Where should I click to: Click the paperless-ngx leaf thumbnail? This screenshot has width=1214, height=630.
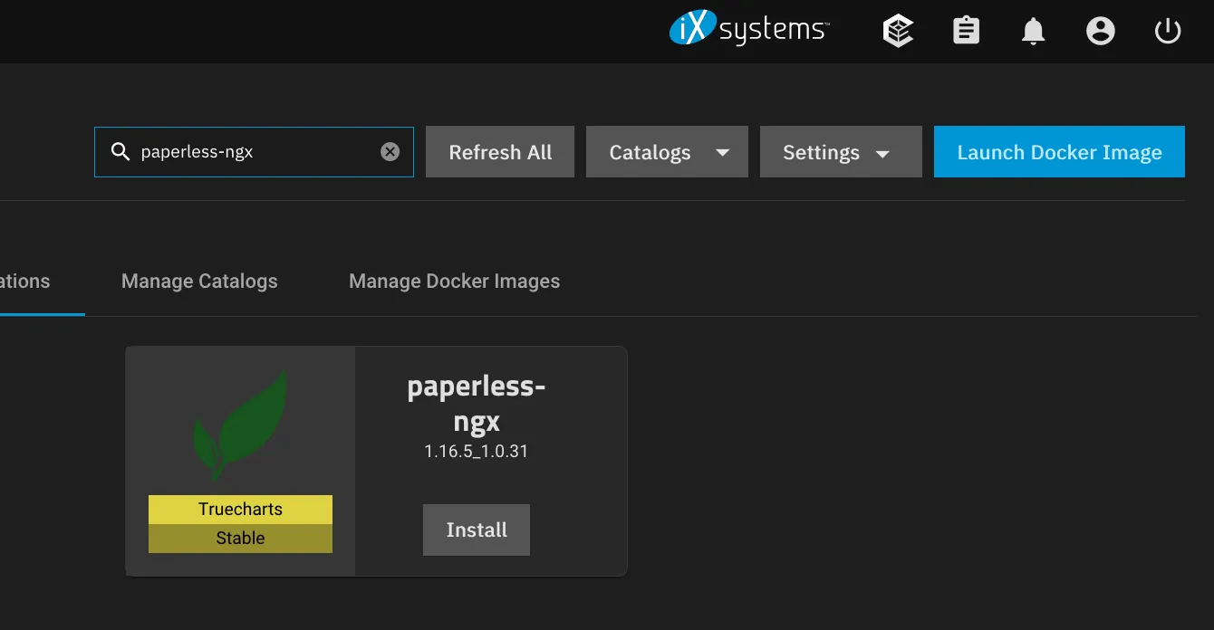pos(239,424)
